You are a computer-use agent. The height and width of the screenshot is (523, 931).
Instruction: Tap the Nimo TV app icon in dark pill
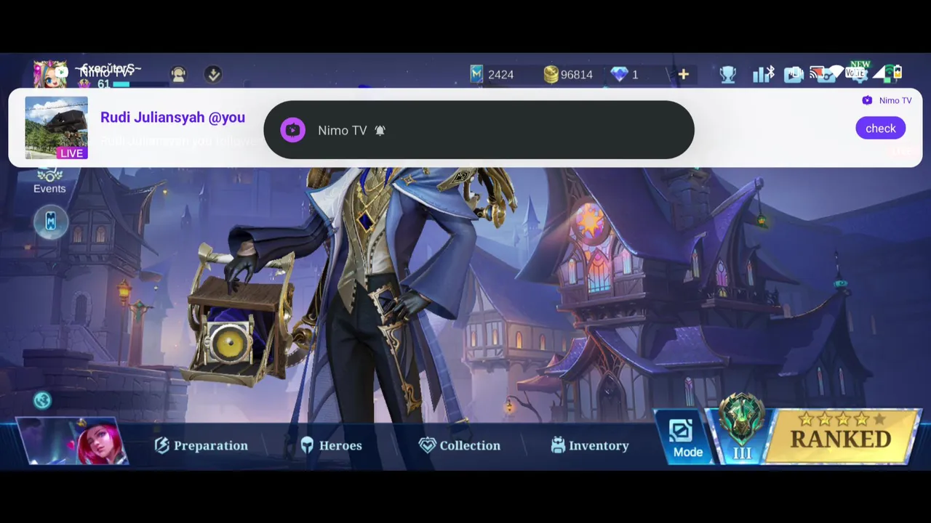293,130
